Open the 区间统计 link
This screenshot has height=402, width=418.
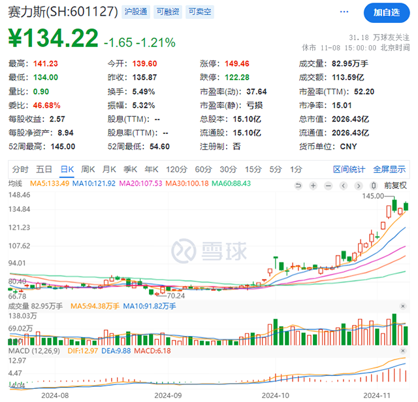349,169
